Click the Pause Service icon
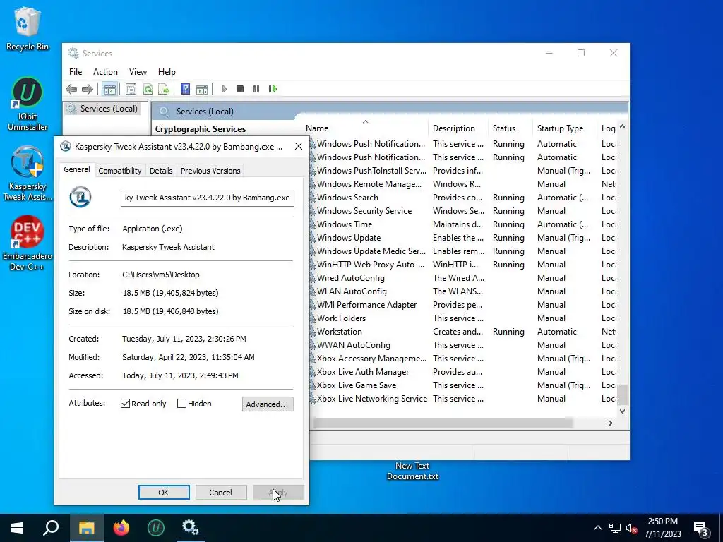The height and width of the screenshot is (542, 723). (x=256, y=89)
